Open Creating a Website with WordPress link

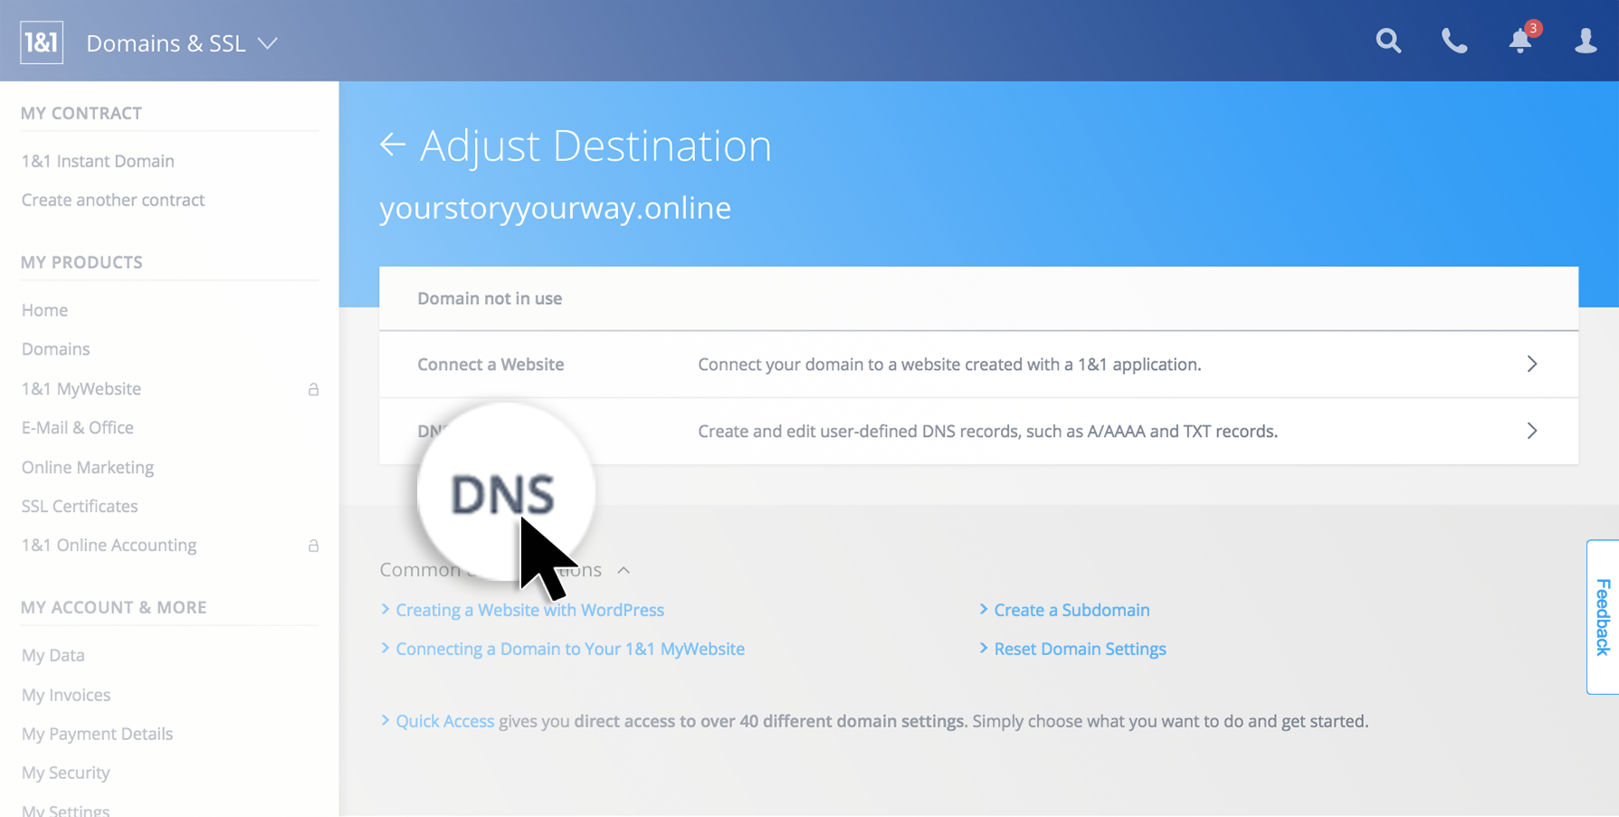(x=529, y=610)
